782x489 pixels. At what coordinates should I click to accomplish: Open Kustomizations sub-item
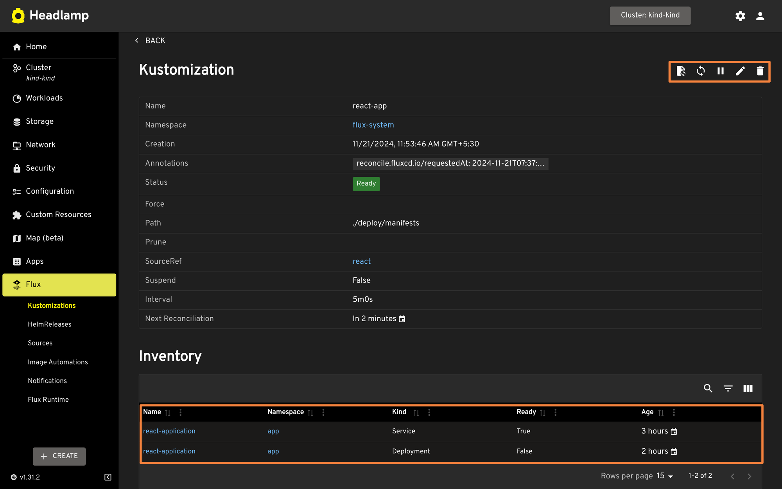[52, 306]
